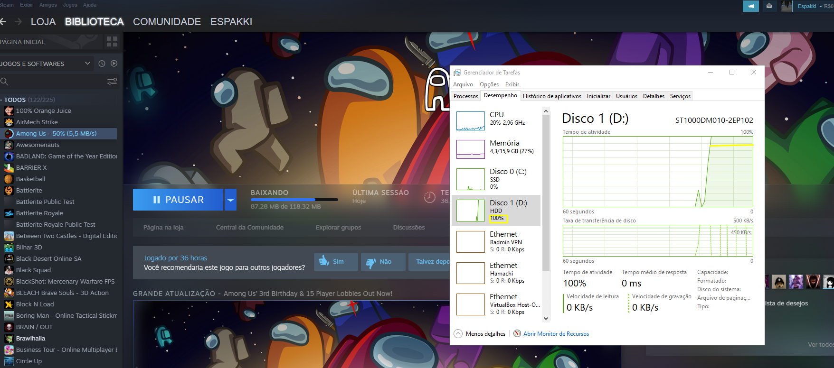Screen dimensions: 834x368
Task: Select Black Desert Online SA in list
Action: 58,259
